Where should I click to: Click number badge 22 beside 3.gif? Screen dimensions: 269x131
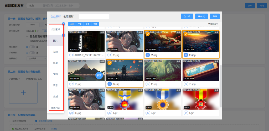pyautogui.click(x=110, y=113)
